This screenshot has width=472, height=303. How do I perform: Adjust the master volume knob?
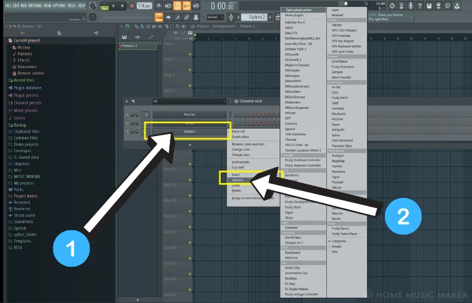click(x=93, y=5)
